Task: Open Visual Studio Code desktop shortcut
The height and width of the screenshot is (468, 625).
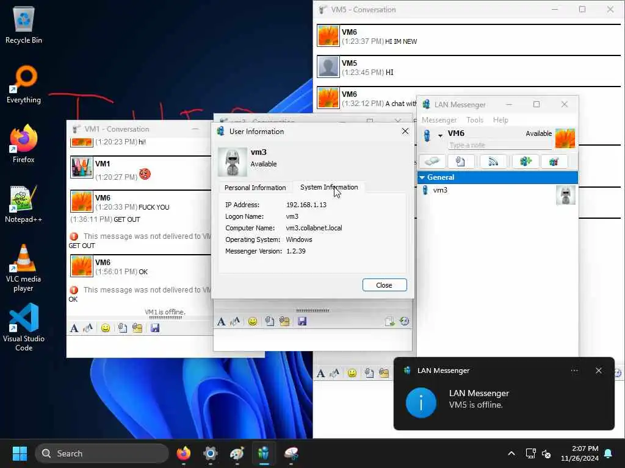Action: (24, 327)
